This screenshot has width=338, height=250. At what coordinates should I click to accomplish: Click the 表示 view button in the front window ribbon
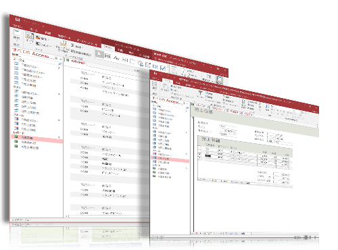coord(155,87)
